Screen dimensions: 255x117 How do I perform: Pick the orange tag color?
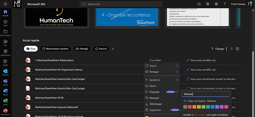pos(194,107)
